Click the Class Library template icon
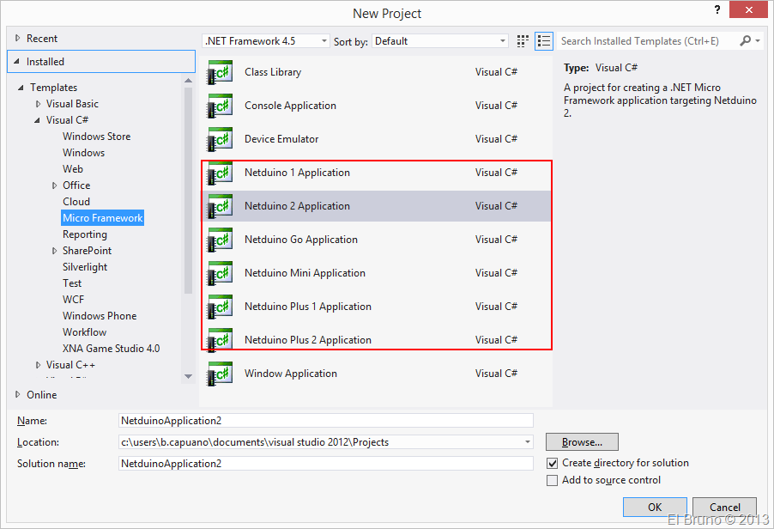The height and width of the screenshot is (529, 774). tap(220, 73)
